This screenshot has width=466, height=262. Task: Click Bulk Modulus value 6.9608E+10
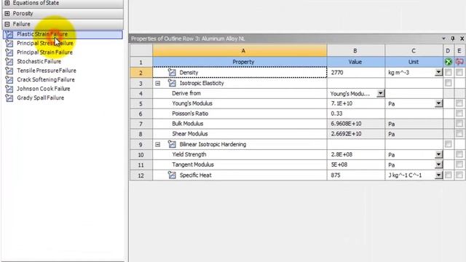point(356,124)
